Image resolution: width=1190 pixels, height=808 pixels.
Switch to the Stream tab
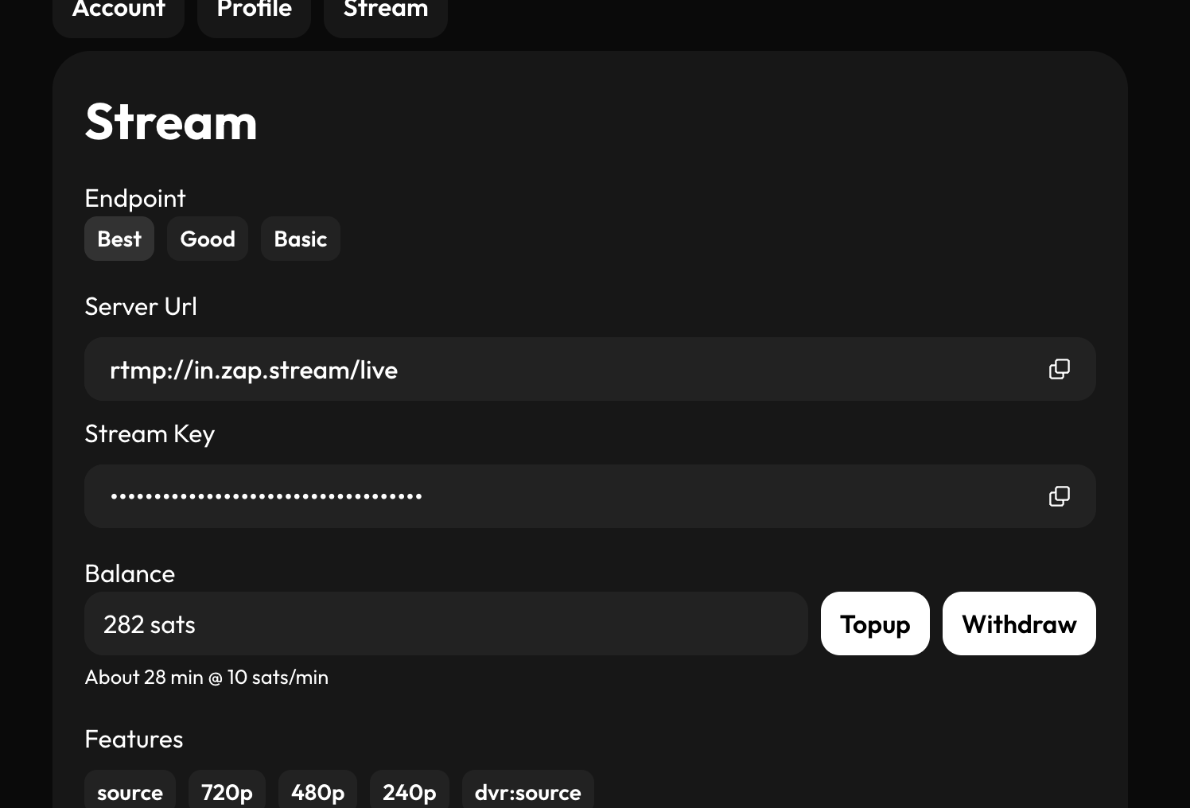pos(386,11)
